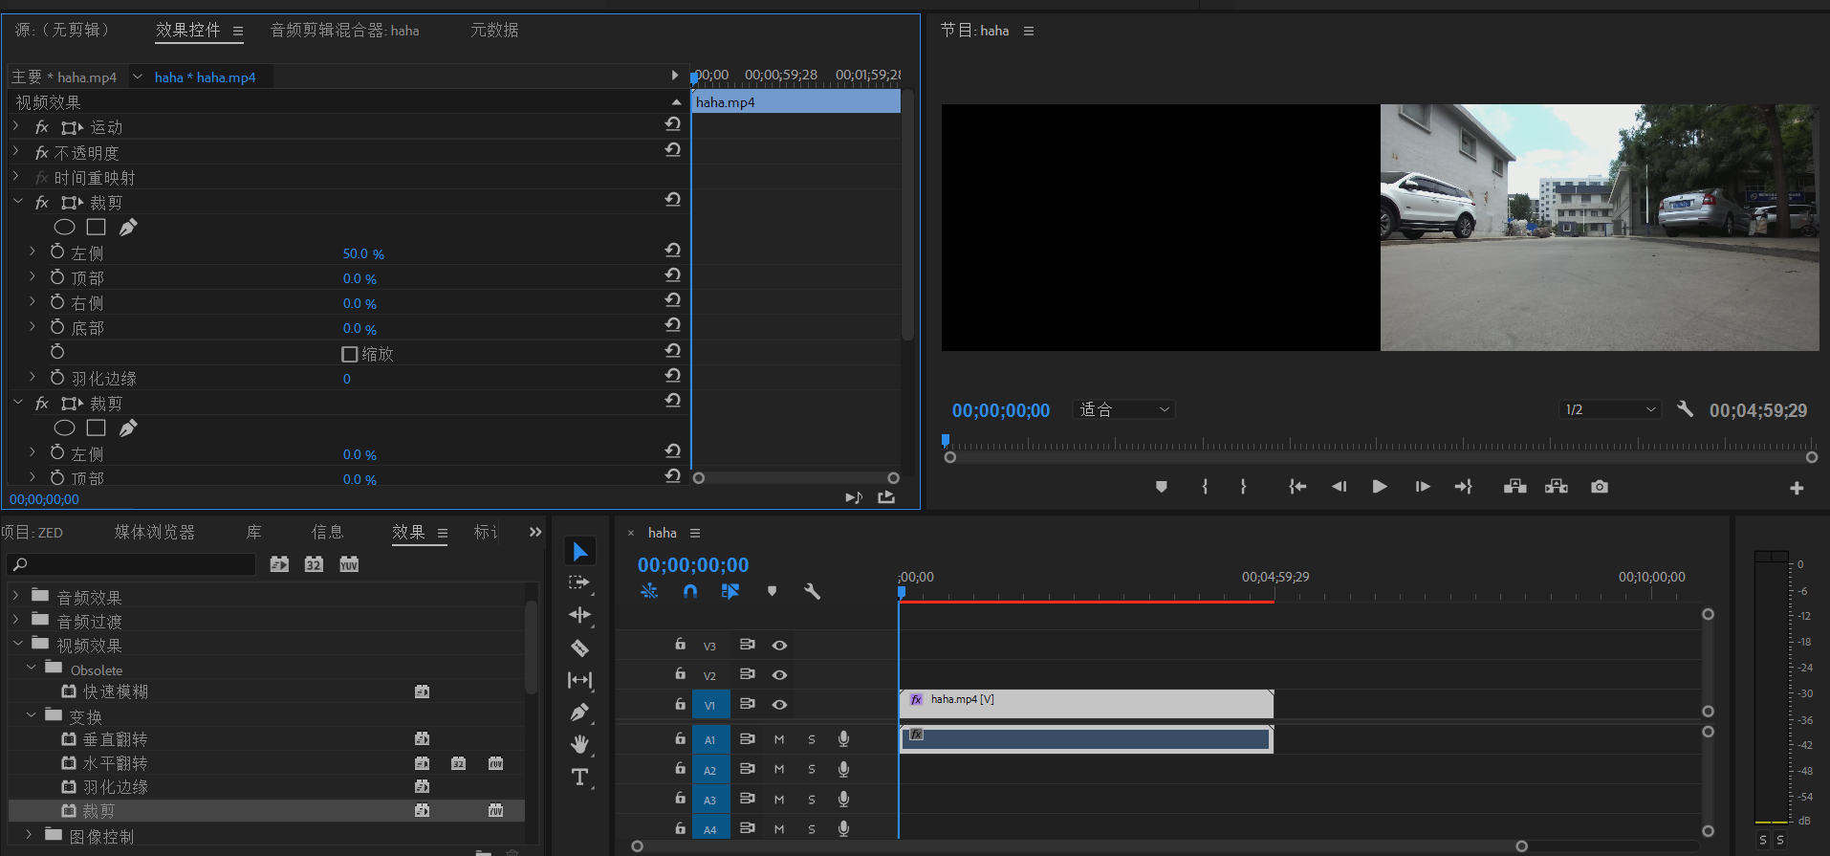
Task: Open the 信息 tab
Action: [x=327, y=533]
